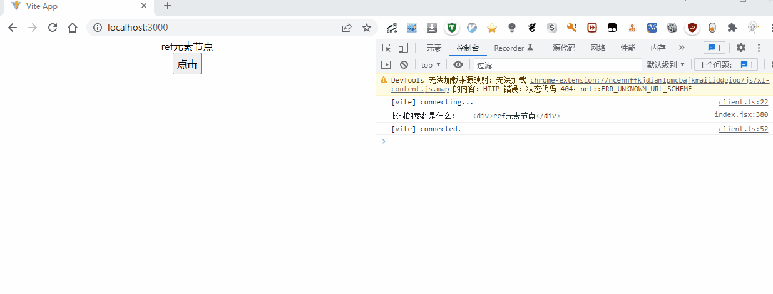This screenshot has width=773, height=294.
Task: Show more DevTools tabs with chevron
Action: coord(682,48)
